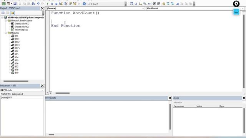Select Sheet2 (Sheet2) in project tree
The image size is (246, 138).
[22, 27]
